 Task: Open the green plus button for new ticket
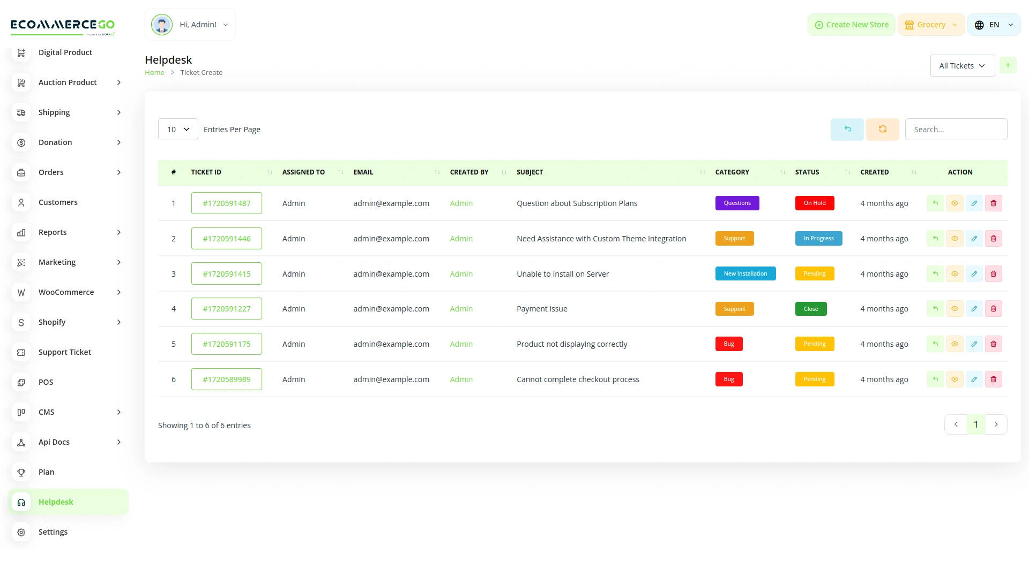point(1008,65)
